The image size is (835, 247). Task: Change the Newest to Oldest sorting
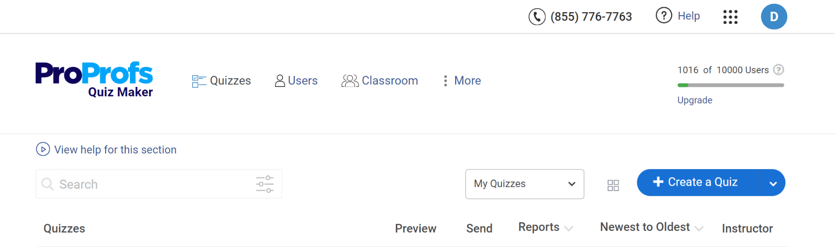[x=698, y=228]
